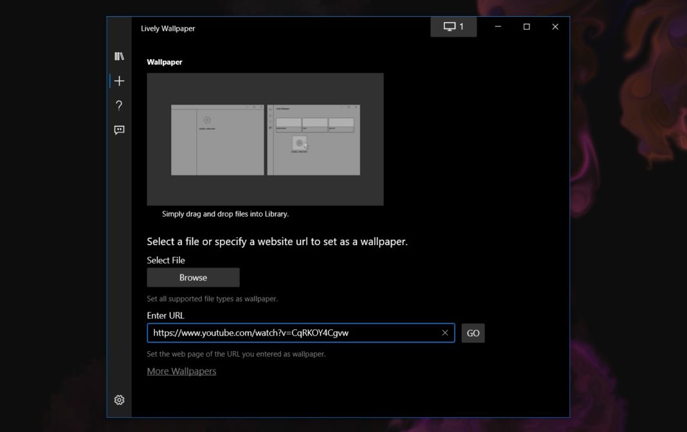
Task: Open Help using the question mark icon
Action: pos(119,105)
